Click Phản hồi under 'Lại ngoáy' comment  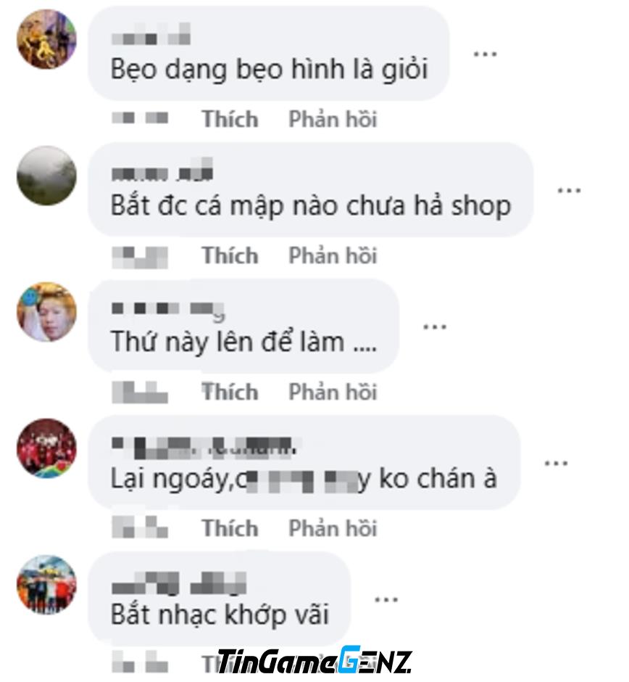(333, 528)
